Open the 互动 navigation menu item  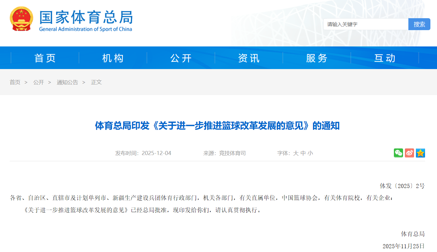(x=385, y=58)
